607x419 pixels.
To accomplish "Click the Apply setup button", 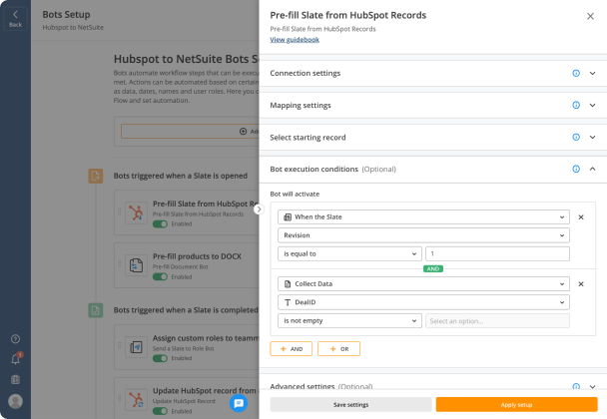I will tap(517, 405).
